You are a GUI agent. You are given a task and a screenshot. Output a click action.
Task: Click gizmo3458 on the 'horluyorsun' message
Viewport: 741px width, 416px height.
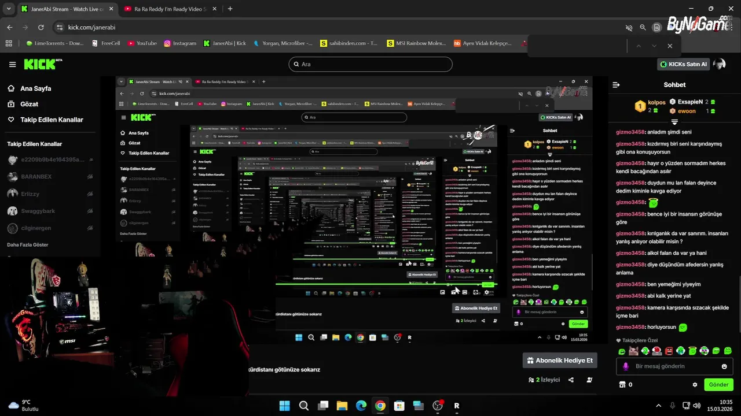[630, 327]
